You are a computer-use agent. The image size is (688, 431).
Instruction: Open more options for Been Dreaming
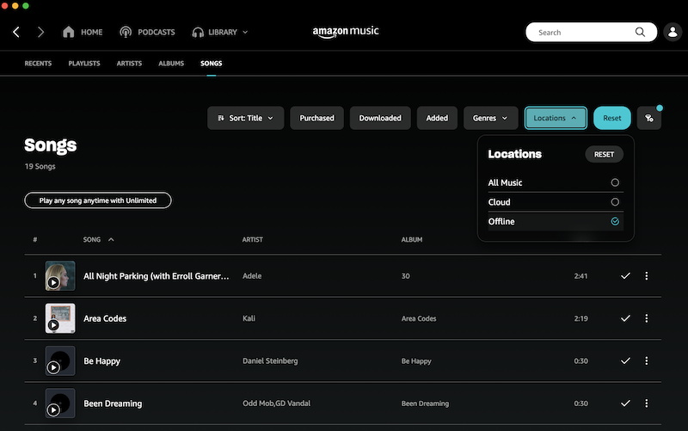coord(647,403)
